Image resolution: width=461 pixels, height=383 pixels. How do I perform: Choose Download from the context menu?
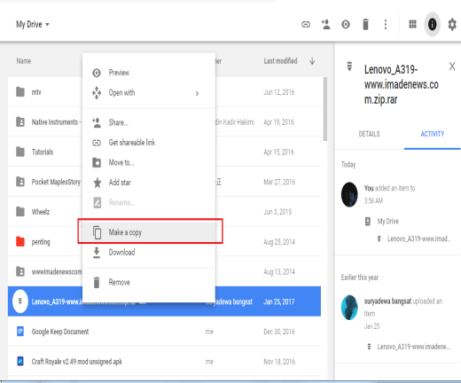coord(149,253)
